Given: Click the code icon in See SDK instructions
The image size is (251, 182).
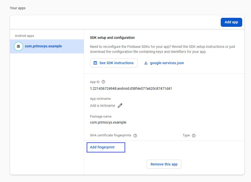Looking at the screenshot, I should 95,63.
